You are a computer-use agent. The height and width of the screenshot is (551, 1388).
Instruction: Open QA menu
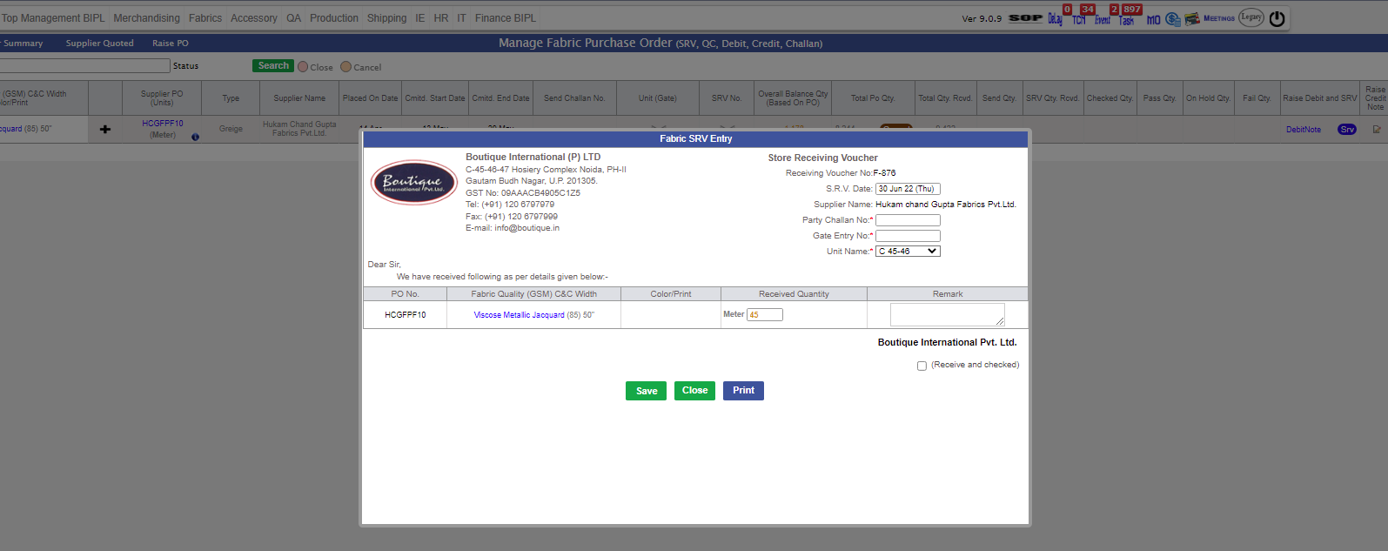click(x=294, y=18)
